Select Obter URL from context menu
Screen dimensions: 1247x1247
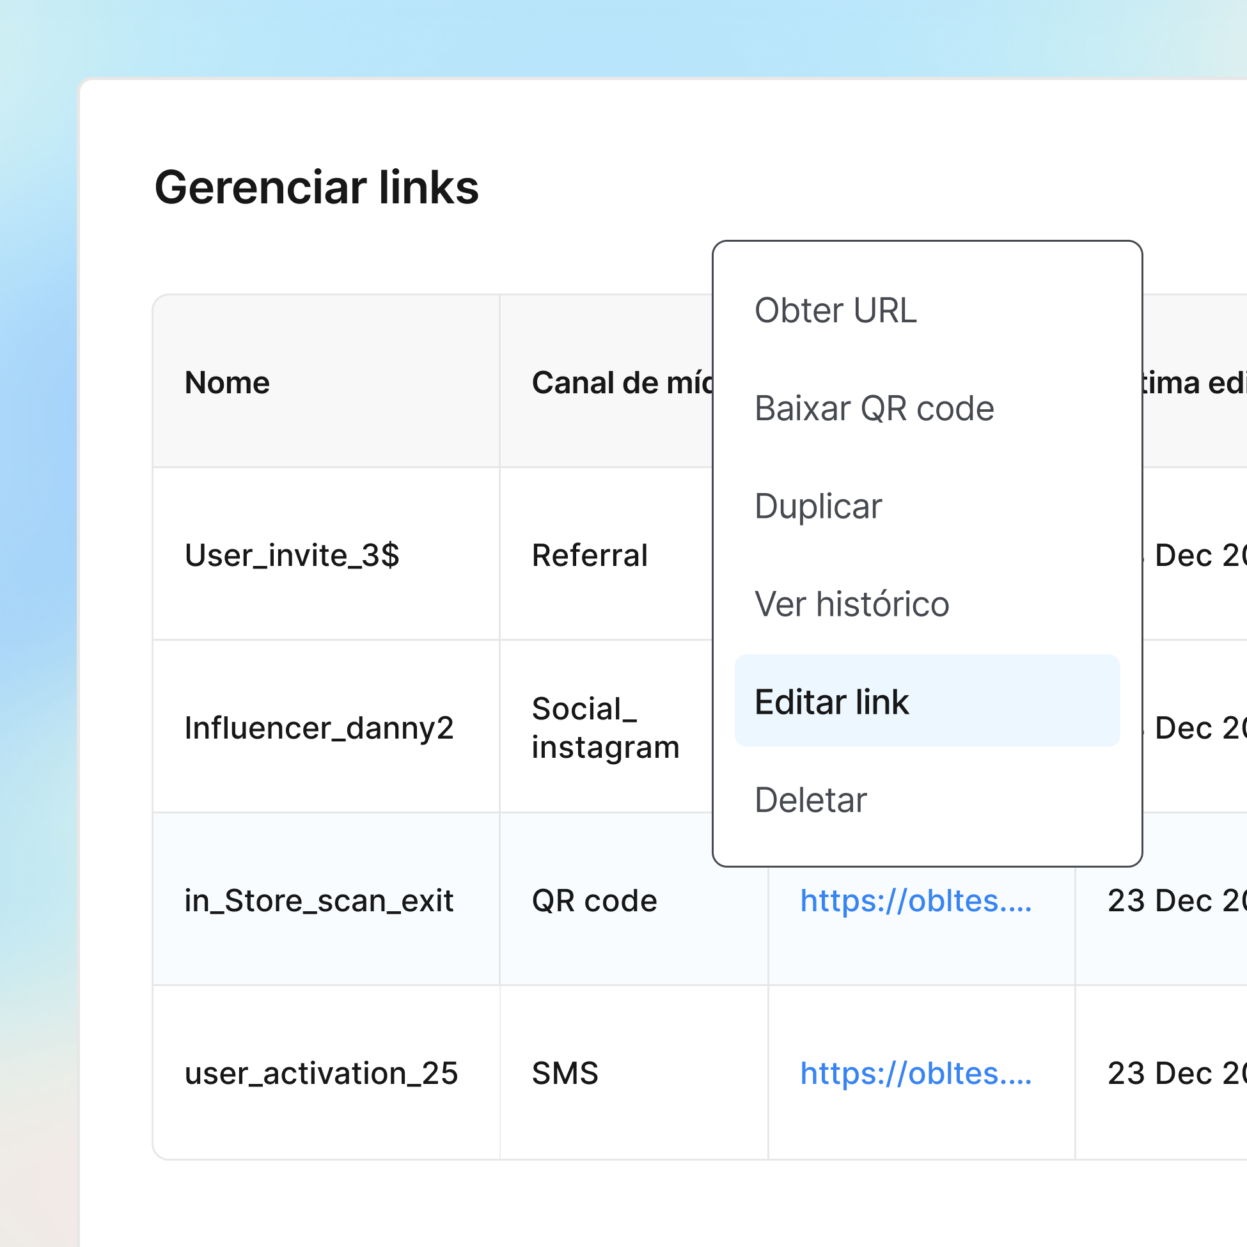[835, 310]
